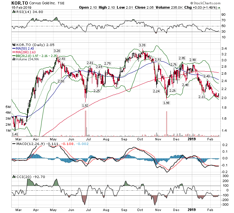This screenshot has height=213, width=234.
Task: Click the 2.43 February annotation
Action: point(207,76)
